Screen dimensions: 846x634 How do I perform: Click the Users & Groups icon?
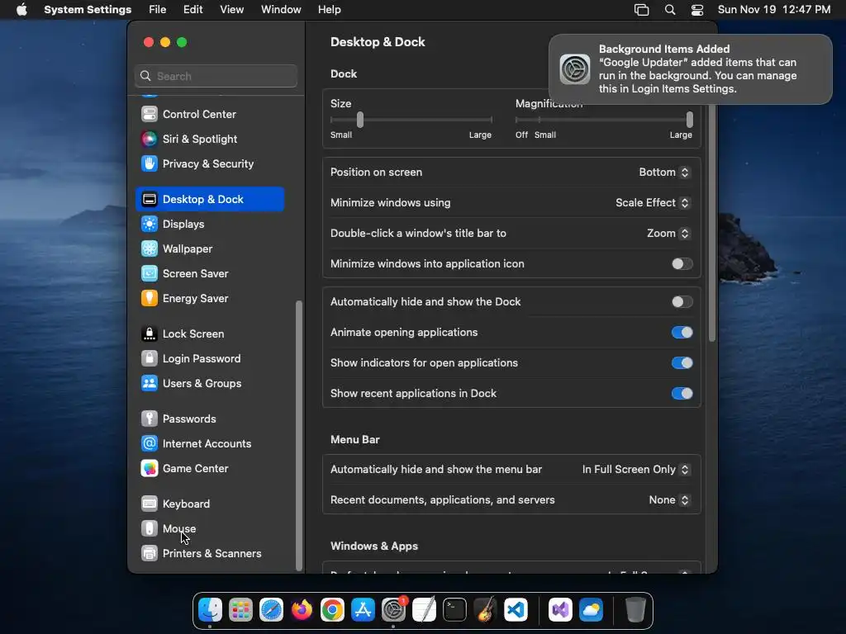[150, 383]
